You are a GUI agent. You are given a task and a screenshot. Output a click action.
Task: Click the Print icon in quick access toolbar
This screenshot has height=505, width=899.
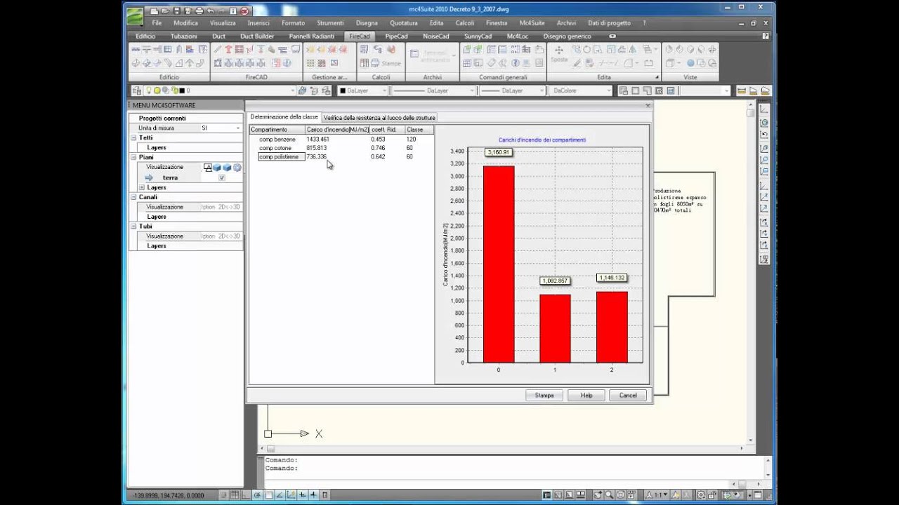(199, 11)
